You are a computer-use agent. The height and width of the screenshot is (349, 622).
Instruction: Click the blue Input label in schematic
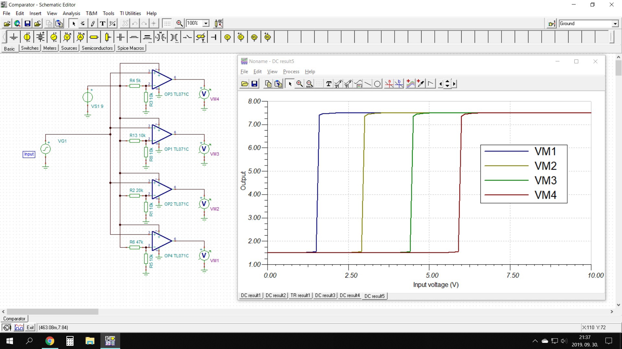[x=29, y=154]
